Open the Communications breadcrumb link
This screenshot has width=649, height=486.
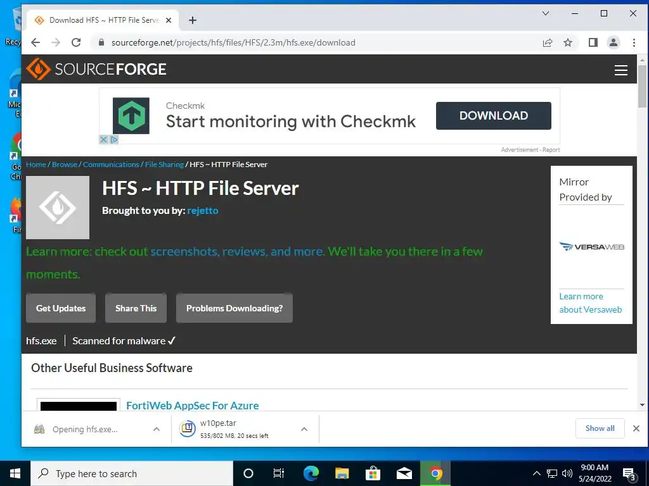(111, 165)
